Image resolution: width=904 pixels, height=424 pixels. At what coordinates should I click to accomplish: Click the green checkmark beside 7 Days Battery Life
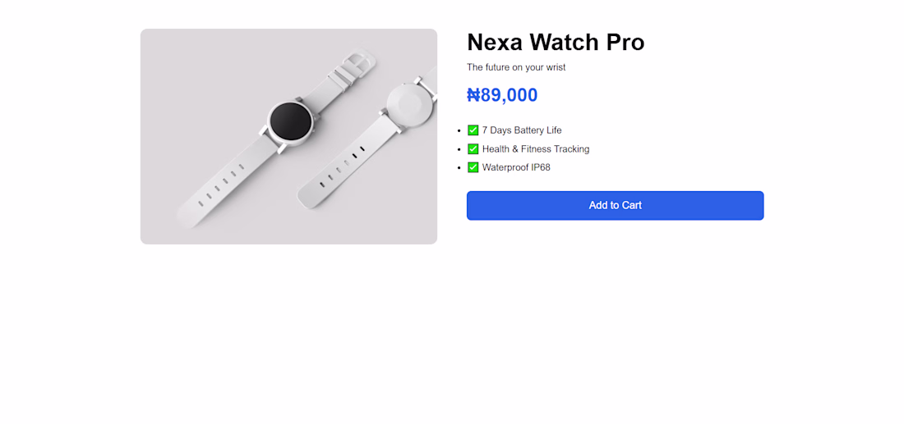pos(473,130)
